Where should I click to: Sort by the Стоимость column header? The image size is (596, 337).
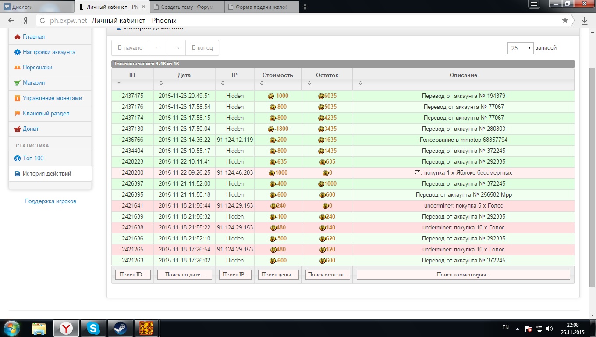point(278,75)
